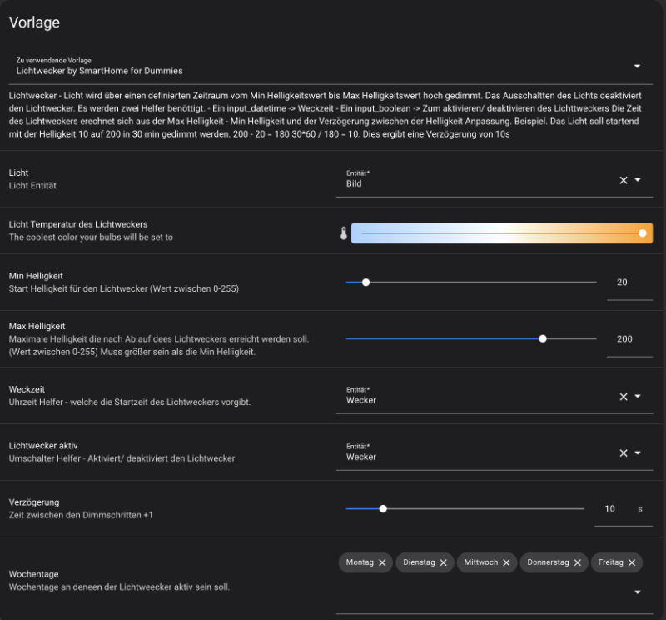Image resolution: width=666 pixels, height=620 pixels.
Task: Click the Max Helligkeit slider handle
Action: click(543, 339)
